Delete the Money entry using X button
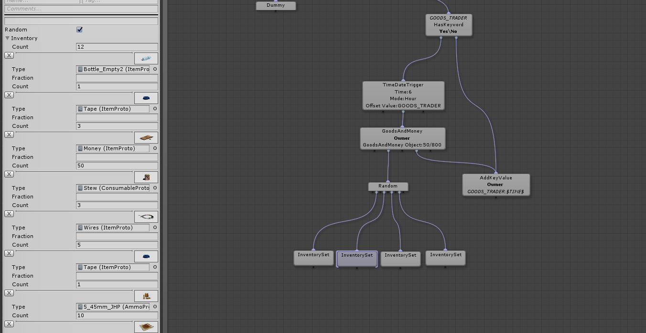The height and width of the screenshot is (333, 646). pos(9,135)
